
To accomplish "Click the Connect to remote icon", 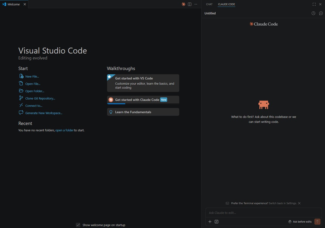I will tap(21, 105).
